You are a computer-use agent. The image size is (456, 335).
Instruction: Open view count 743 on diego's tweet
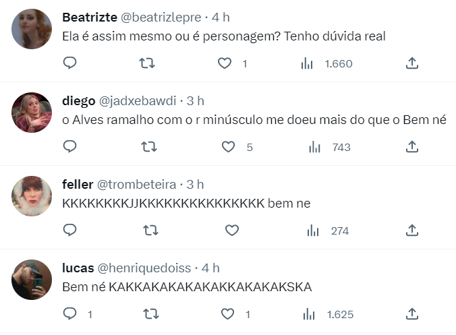click(329, 147)
